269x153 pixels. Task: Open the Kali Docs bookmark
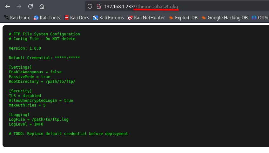(77, 18)
